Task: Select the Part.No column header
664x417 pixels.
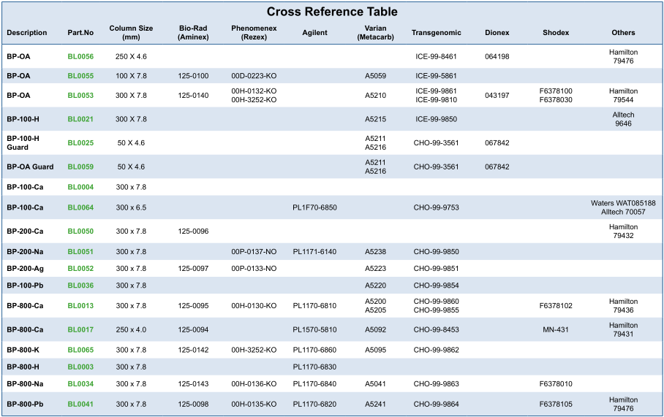Action: click(x=80, y=33)
